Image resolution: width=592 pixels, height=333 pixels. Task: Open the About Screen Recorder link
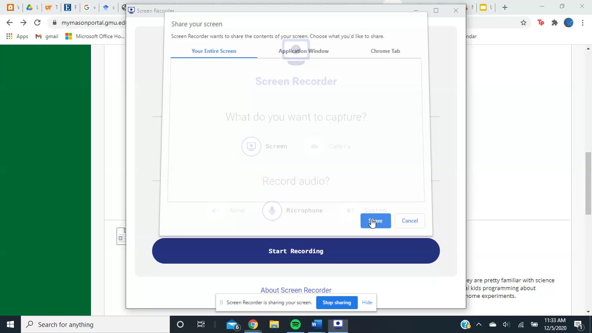296,290
